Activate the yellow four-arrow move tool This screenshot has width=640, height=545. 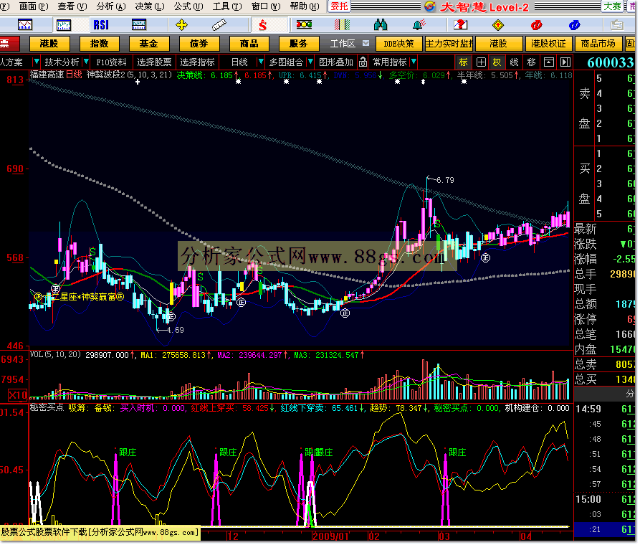point(181,25)
